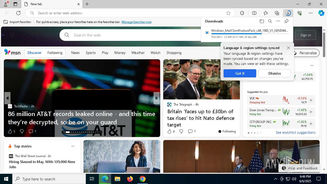
Task: Open Favorites hub icon
Action: [266, 13]
